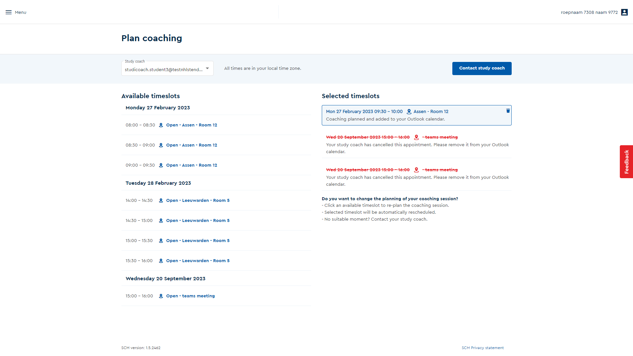
Task: Click location icon in 15:00 – 15:30 row
Action: (x=161, y=241)
